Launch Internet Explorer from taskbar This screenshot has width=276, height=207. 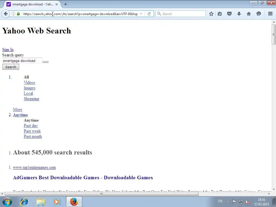click(x=24, y=202)
